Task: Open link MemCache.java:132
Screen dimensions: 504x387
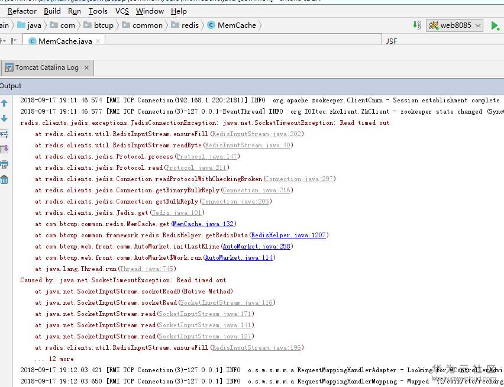Action: (x=203, y=224)
